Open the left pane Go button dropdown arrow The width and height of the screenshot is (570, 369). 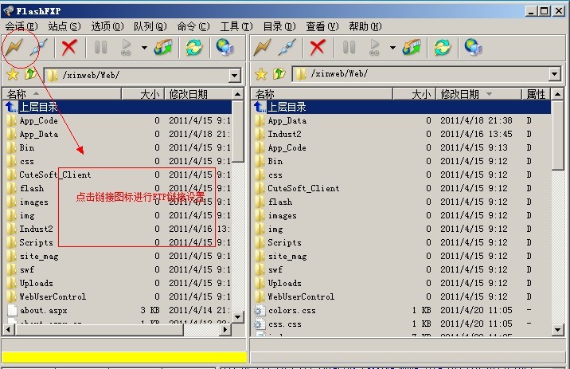(x=144, y=48)
